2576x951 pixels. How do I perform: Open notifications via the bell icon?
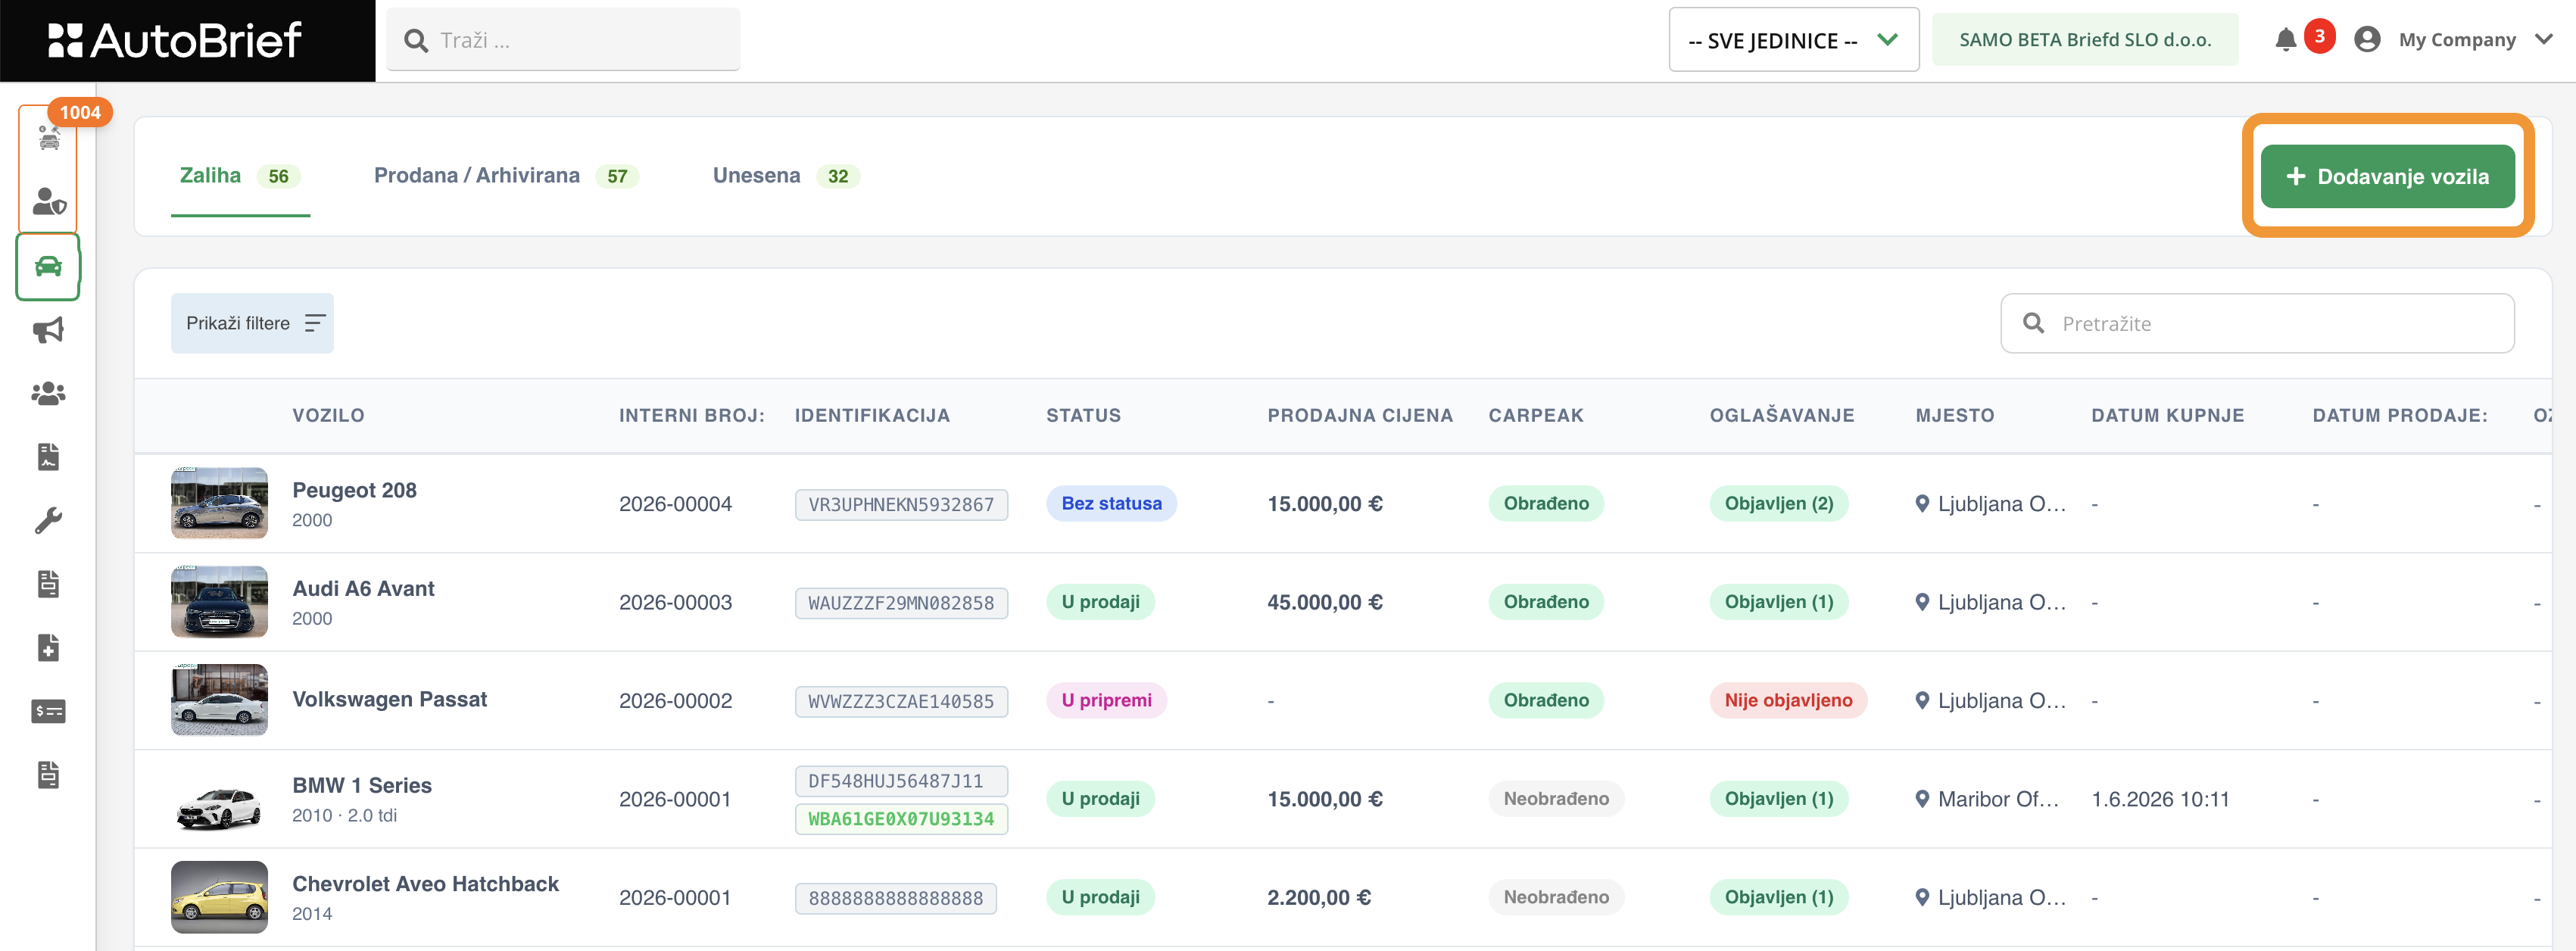coord(2286,40)
